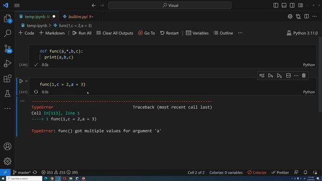322x181 pixels.
Task: Toggle the bottom panel
Action: (284, 6)
